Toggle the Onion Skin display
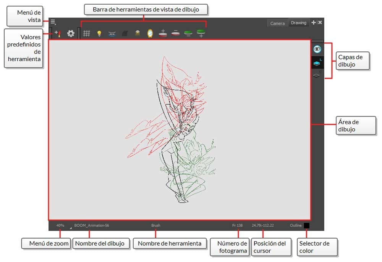This screenshot has height=262, width=382. [112, 34]
